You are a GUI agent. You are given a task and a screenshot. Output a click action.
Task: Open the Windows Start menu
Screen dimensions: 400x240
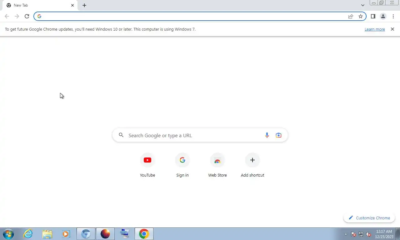pos(8,234)
